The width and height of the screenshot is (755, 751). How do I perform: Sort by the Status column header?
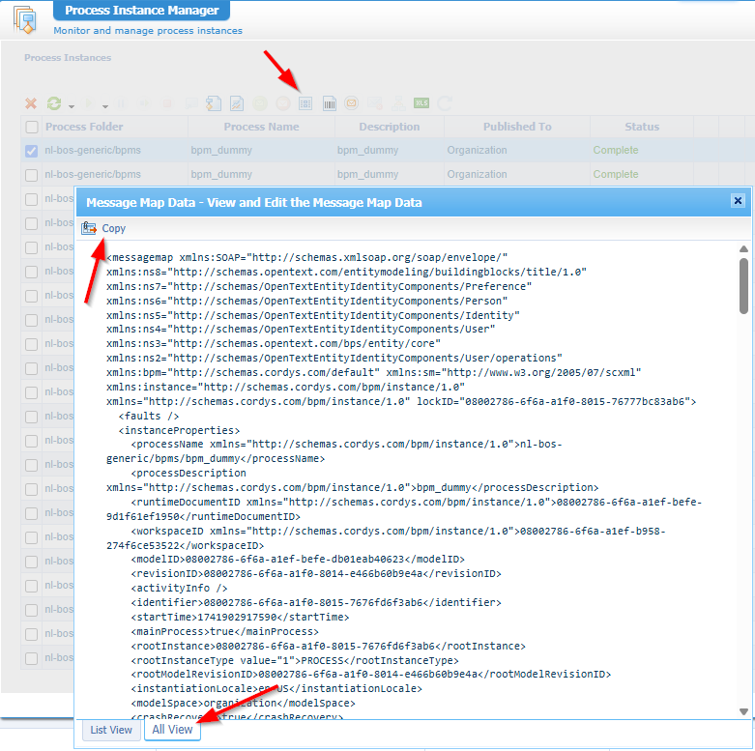pyautogui.click(x=641, y=127)
